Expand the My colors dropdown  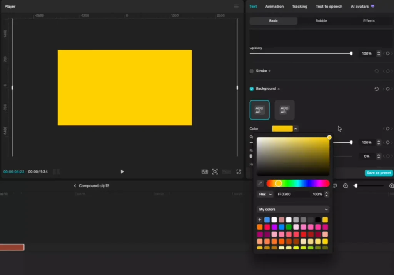click(x=293, y=210)
